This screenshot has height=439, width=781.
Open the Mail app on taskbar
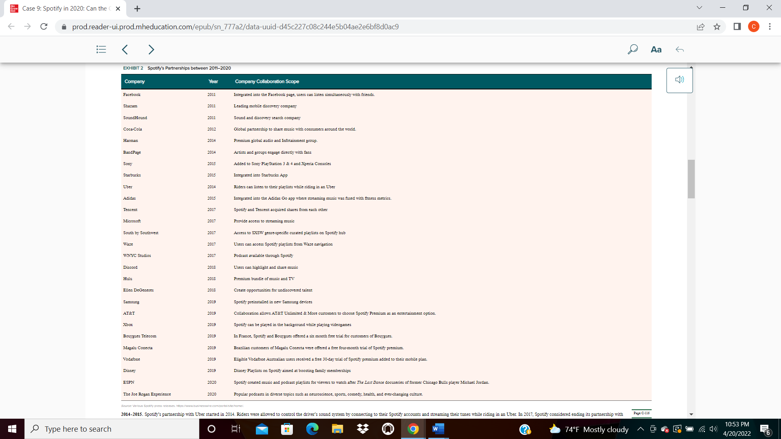click(262, 429)
